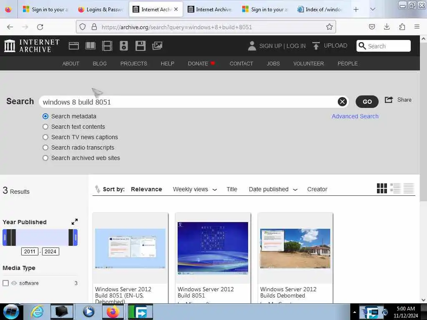Switch to Index of /windows tab
427x320 pixels.
(x=320, y=10)
